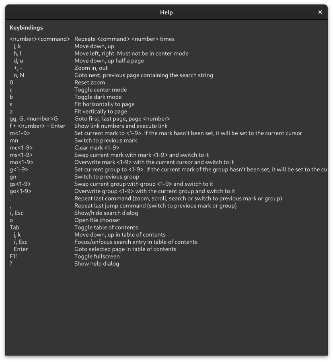
Task: Select the 'Toggle dark mode' description text
Action: (x=98, y=97)
